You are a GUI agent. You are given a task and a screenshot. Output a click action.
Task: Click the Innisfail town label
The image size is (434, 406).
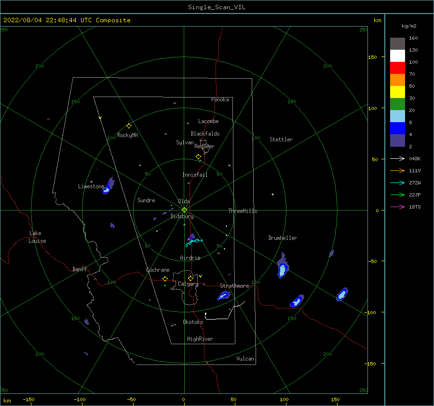tap(195, 175)
